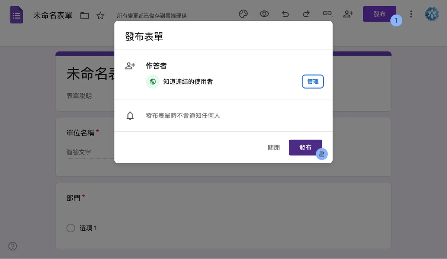Click the copy responder link icon

(327, 14)
